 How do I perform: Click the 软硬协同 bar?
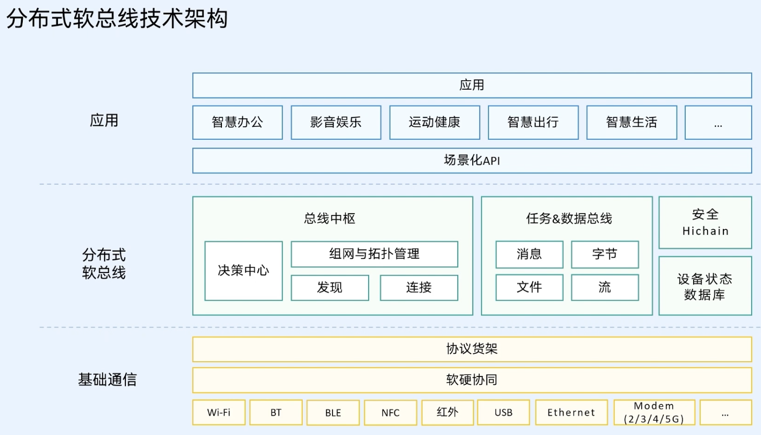472,380
